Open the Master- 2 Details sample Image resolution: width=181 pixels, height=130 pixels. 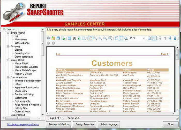(x=23, y=74)
